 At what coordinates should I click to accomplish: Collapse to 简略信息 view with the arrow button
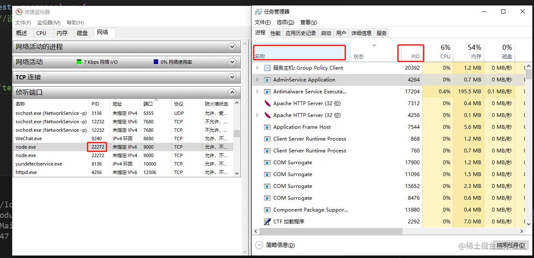click(x=259, y=245)
